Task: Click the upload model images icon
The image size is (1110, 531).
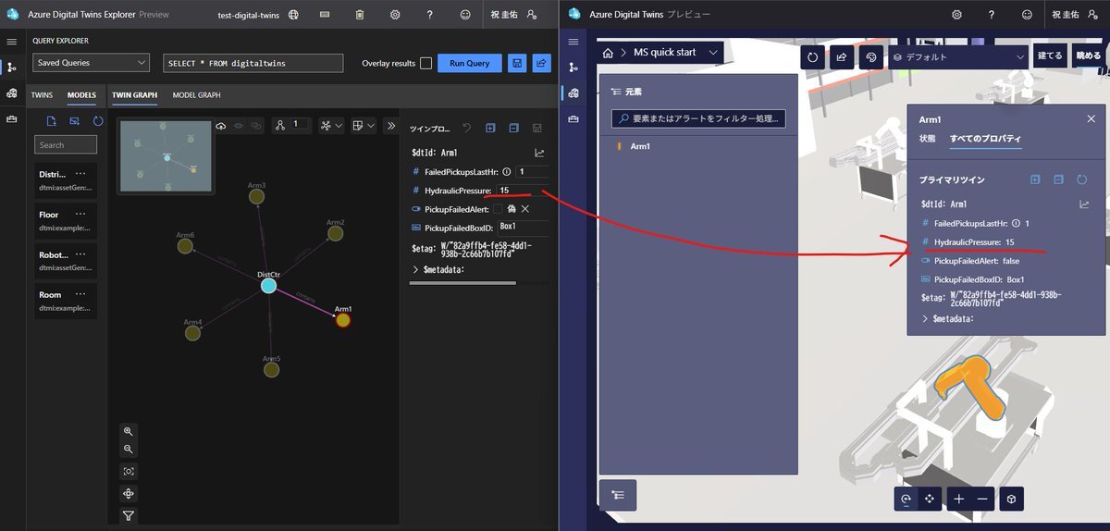Action: [75, 121]
